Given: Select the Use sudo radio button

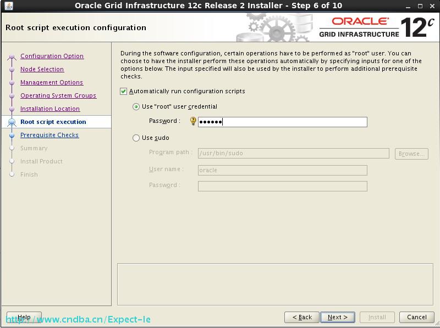Looking at the screenshot, I should [136, 138].
